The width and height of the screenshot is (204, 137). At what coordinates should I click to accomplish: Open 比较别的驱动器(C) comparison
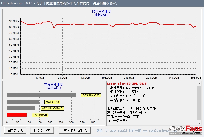[x=75, y=130]
